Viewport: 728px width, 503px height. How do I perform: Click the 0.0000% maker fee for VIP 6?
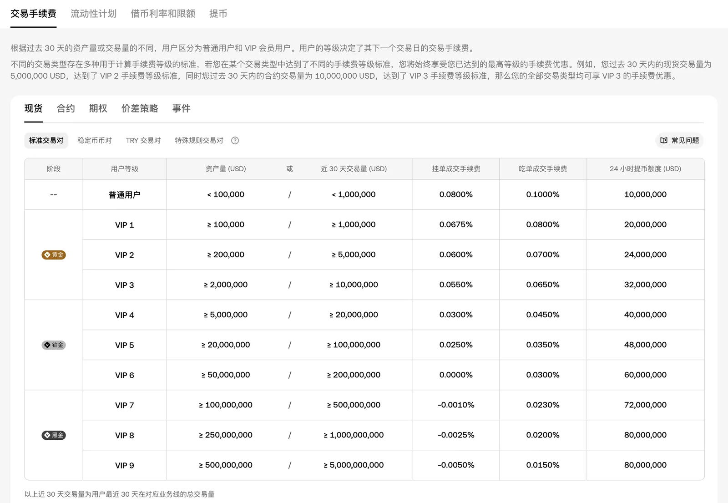pyautogui.click(x=456, y=375)
